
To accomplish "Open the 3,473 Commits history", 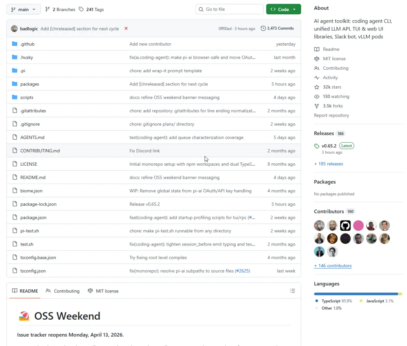I will (x=277, y=28).
